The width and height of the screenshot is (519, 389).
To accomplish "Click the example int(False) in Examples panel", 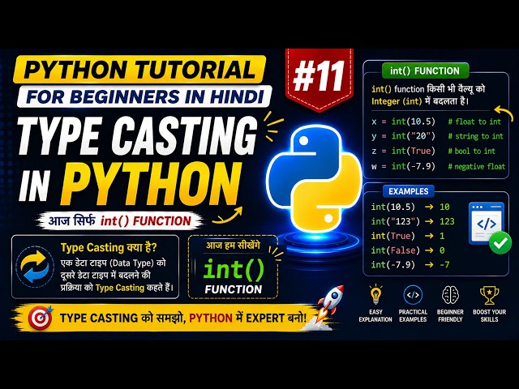I will pos(396,250).
